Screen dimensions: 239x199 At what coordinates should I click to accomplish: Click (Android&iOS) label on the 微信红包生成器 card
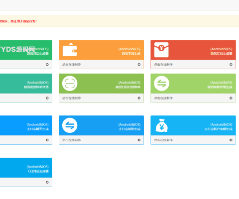(221, 49)
